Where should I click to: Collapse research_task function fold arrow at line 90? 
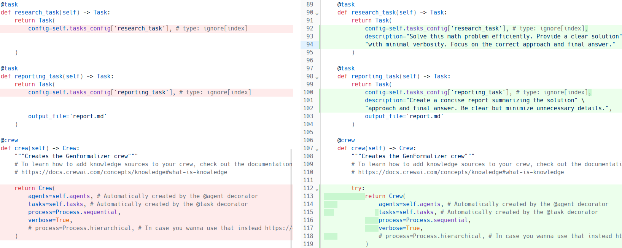tap(317, 13)
